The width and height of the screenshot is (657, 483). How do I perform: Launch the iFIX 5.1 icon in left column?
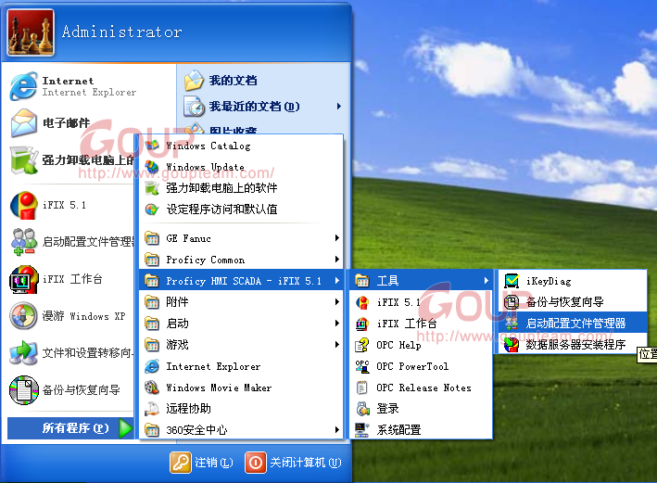[23, 205]
